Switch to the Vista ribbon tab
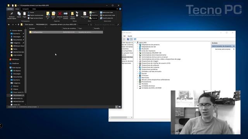248x139 pixels. pyautogui.click(x=34, y=9)
